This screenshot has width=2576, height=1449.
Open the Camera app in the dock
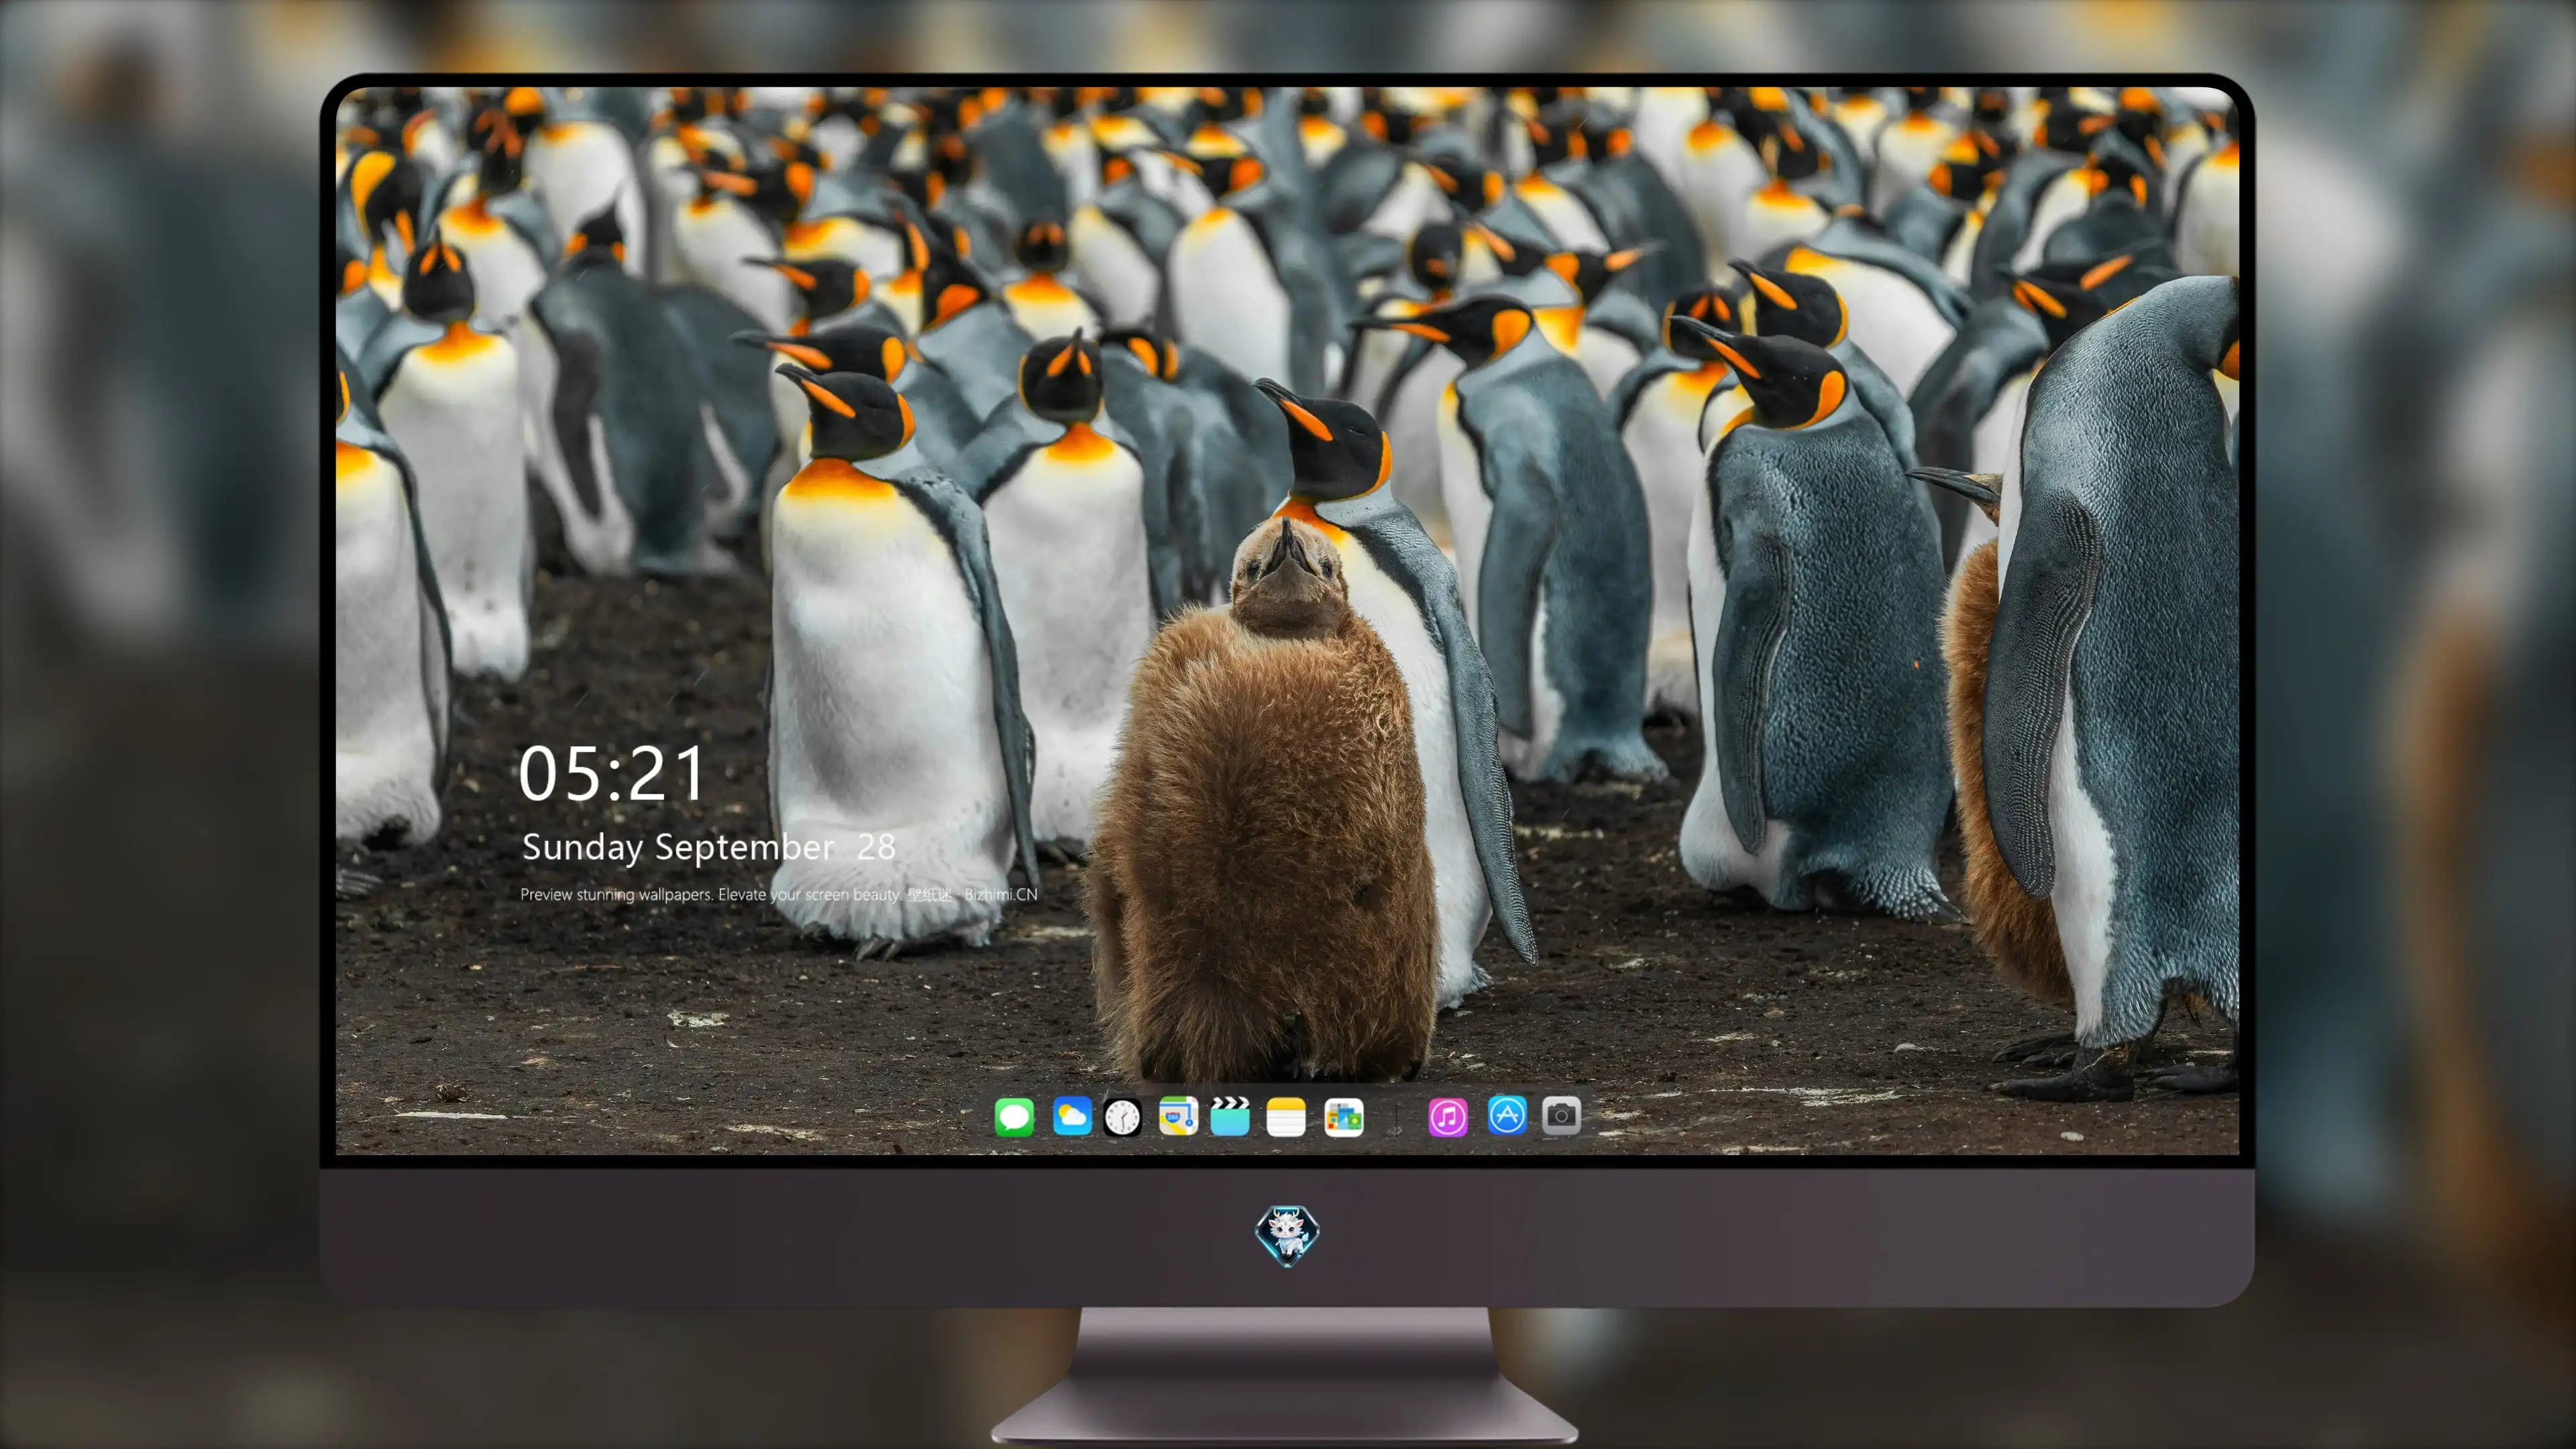pyautogui.click(x=1561, y=1115)
